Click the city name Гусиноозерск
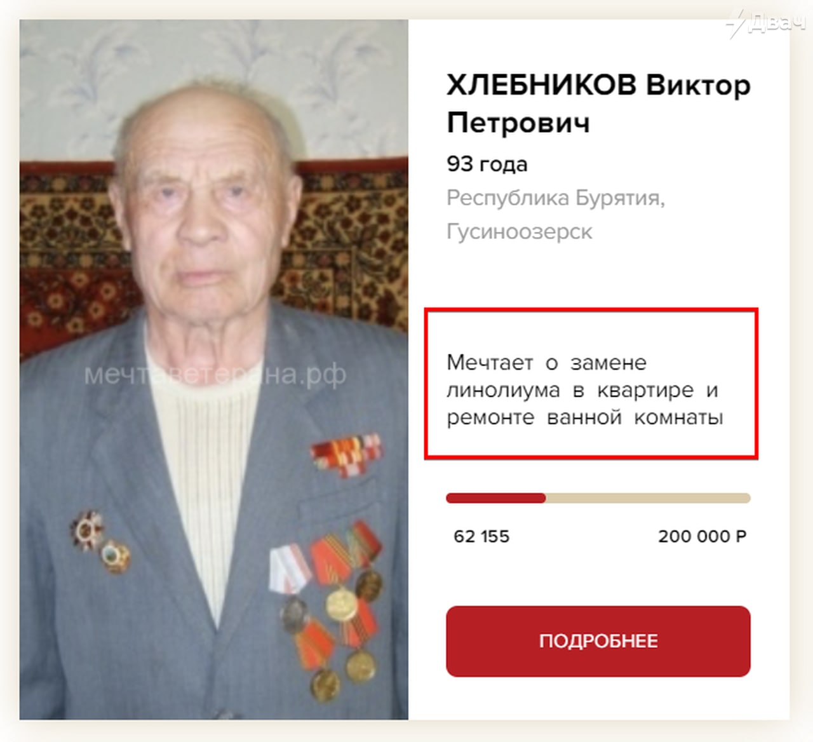This screenshot has width=813, height=742. coord(519,231)
